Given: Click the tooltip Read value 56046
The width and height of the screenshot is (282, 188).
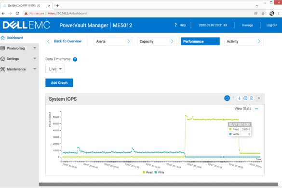Looking at the screenshot, I should point(246,129).
